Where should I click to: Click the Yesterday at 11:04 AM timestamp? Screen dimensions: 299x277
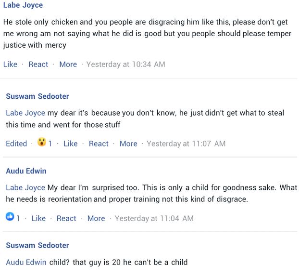click(154, 218)
